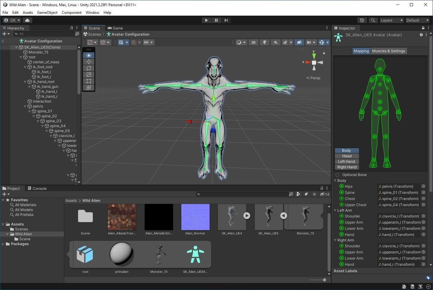Toggle scene audio mute button
Viewport: 433px width, 290px height.
(275, 42)
